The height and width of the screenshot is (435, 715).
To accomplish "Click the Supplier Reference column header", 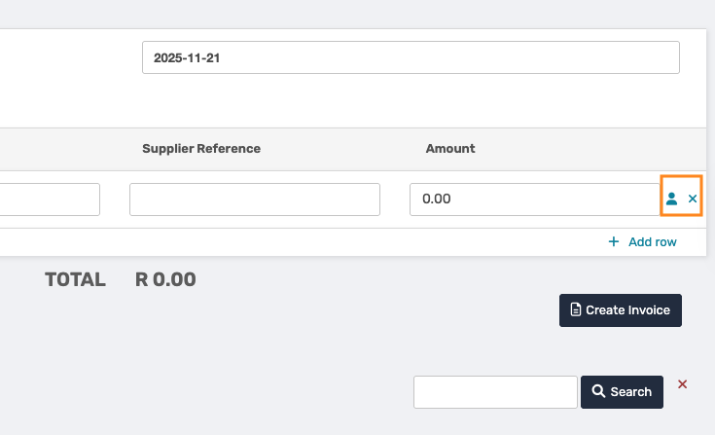I will [x=201, y=149].
